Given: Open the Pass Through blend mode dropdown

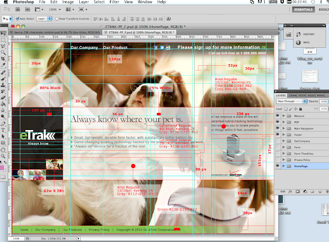Looking at the screenshot, I should pyautogui.click(x=291, y=101).
